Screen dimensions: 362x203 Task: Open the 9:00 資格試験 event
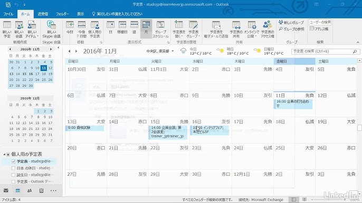[85, 128]
